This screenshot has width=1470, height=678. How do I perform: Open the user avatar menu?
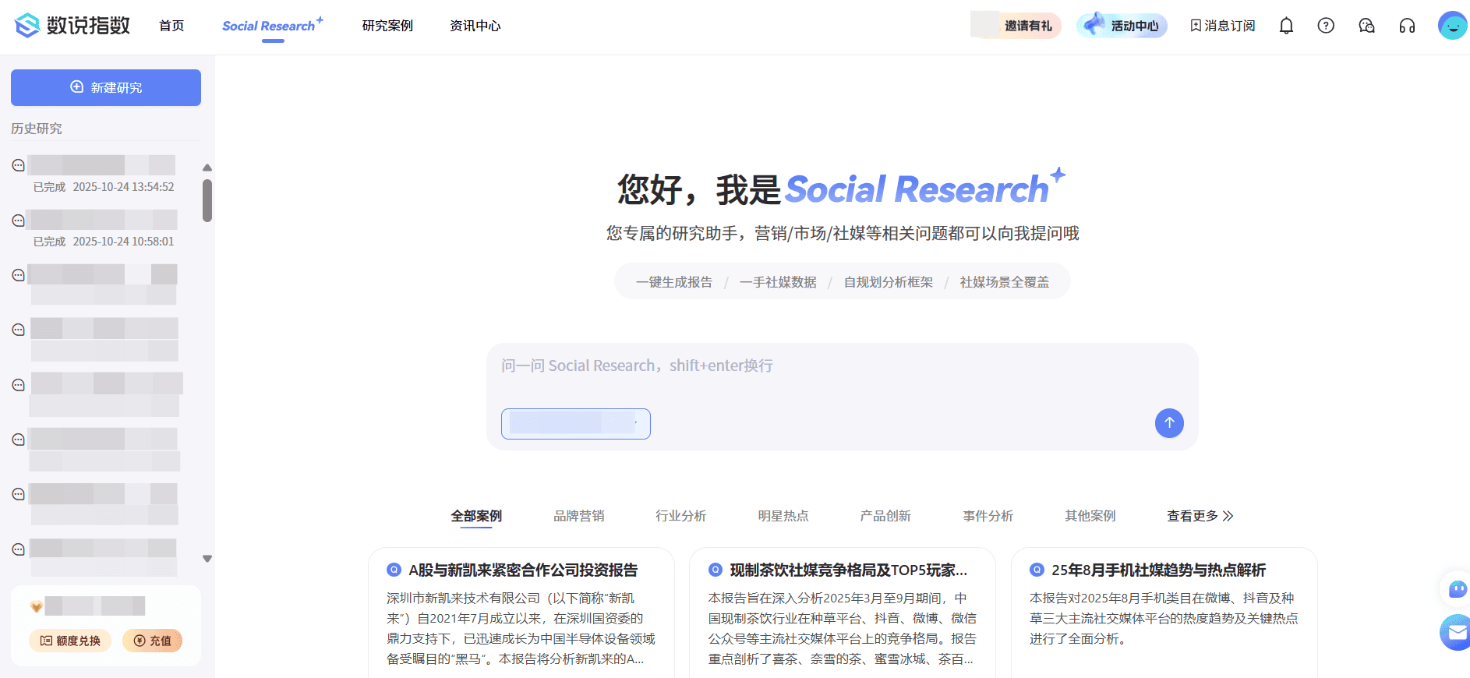[1453, 26]
